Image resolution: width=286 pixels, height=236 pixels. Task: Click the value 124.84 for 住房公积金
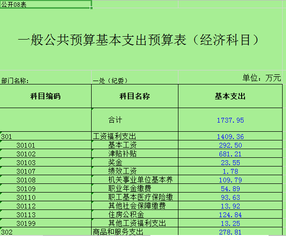pos(230,214)
